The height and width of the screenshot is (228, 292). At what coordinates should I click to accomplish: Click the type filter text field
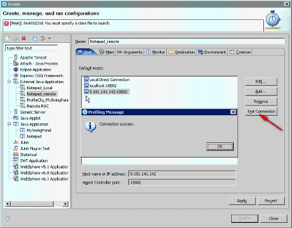click(32, 48)
